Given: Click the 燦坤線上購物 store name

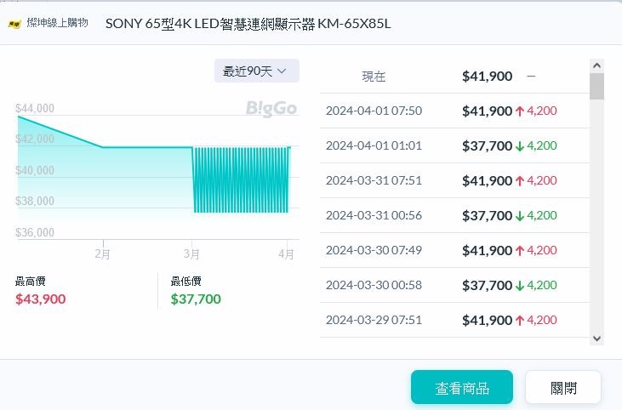Looking at the screenshot, I should [x=58, y=23].
